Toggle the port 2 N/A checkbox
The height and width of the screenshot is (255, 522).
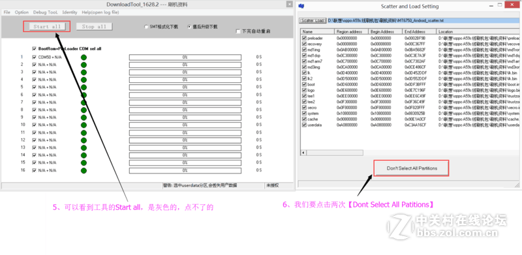[34, 65]
